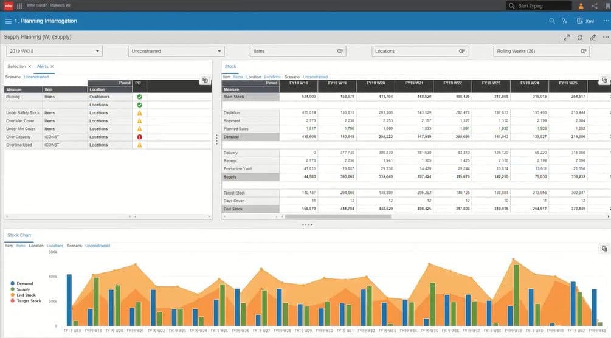The image size is (611, 338).
Task: Open the hamburger navigation menu
Action: (x=8, y=21)
